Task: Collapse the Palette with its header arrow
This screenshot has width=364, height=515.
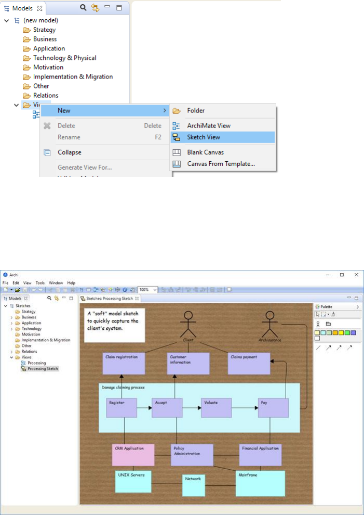Action: (x=357, y=307)
